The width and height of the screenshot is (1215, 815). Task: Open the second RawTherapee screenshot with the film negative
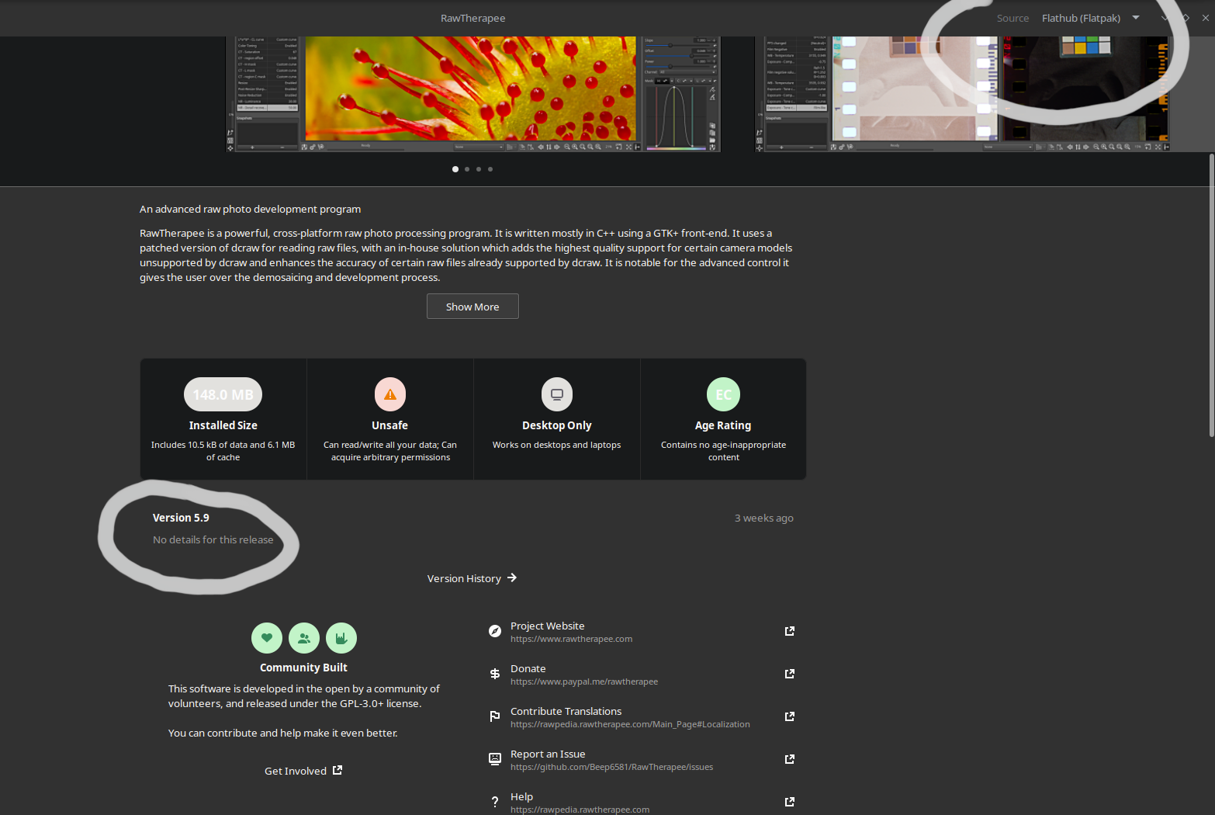pyautogui.click(x=962, y=94)
